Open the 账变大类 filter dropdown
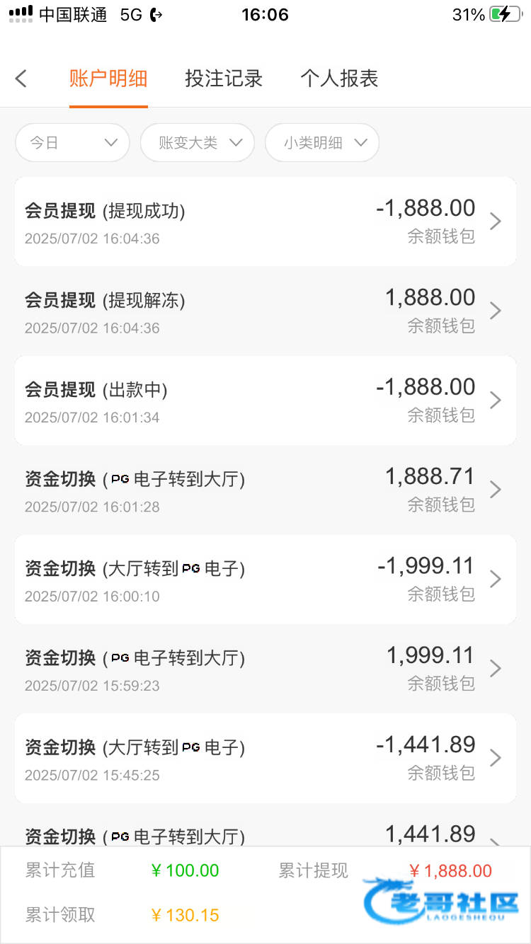Image resolution: width=531 pixels, height=944 pixels. pos(198,143)
